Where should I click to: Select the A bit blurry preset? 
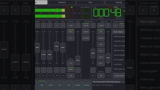pos(118,64)
